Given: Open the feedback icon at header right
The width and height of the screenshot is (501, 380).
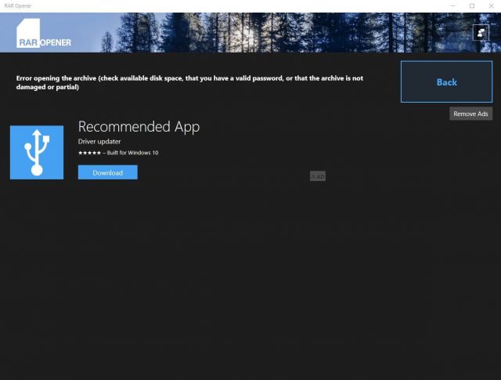Looking at the screenshot, I should tap(481, 32).
